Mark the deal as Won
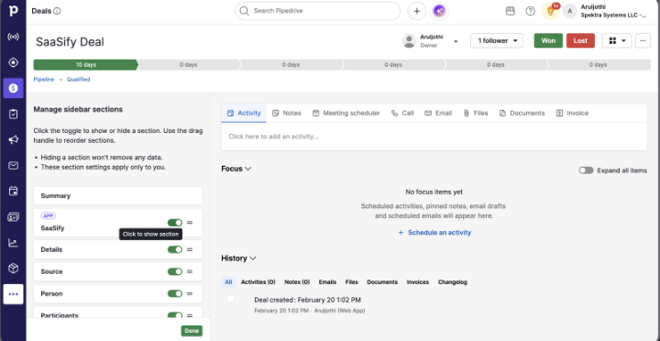This screenshot has height=341, width=660. tap(548, 41)
